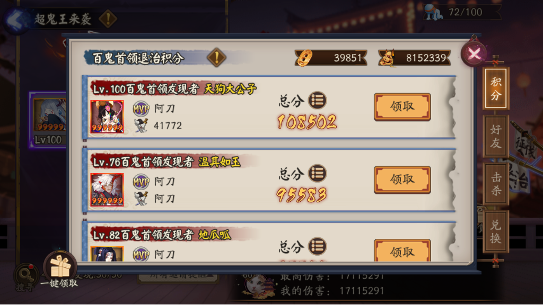Tap the 一键领取 gift box icon
This screenshot has height=305, width=543.
click(60, 267)
